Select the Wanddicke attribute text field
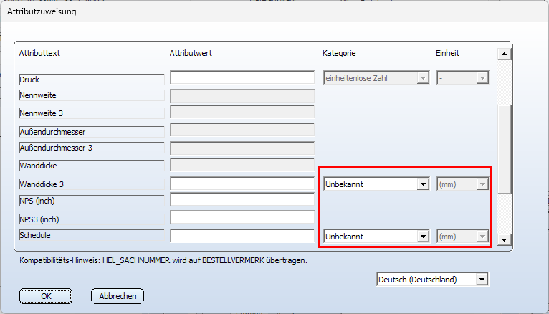Viewport: 549px width, 314px height. 92,166
